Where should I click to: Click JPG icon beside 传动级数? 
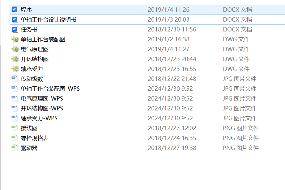tap(15, 79)
